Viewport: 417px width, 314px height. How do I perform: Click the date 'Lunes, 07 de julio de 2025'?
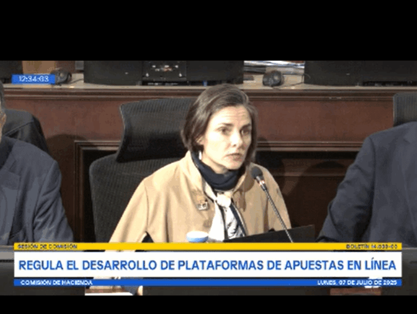[x=358, y=283]
